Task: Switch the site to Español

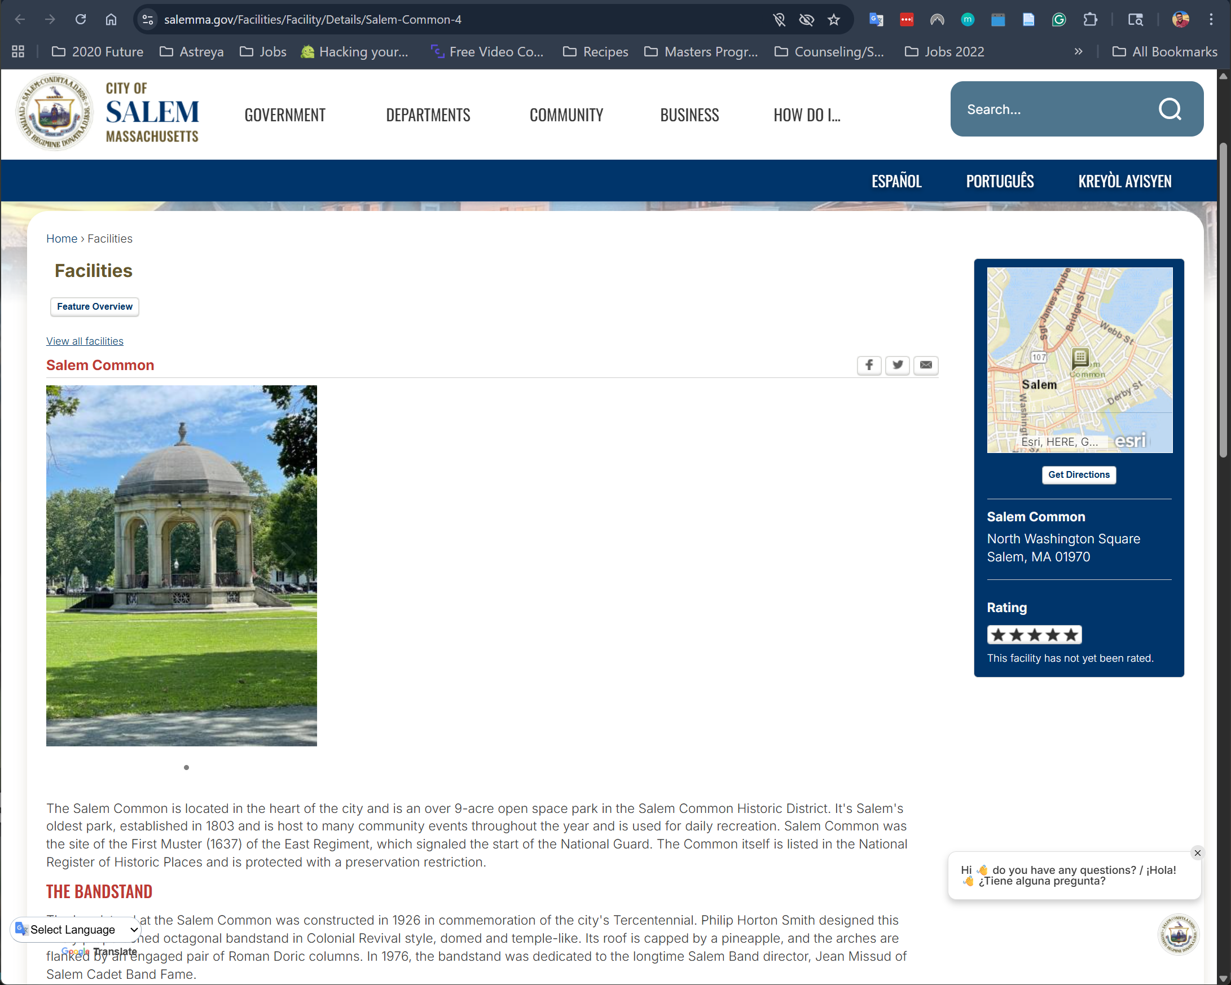Action: click(x=896, y=182)
